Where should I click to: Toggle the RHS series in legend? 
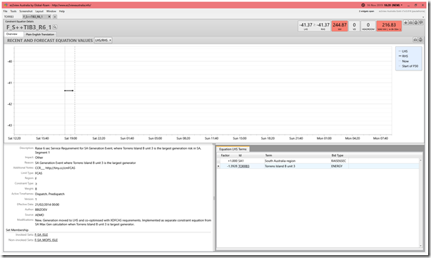click(x=403, y=56)
